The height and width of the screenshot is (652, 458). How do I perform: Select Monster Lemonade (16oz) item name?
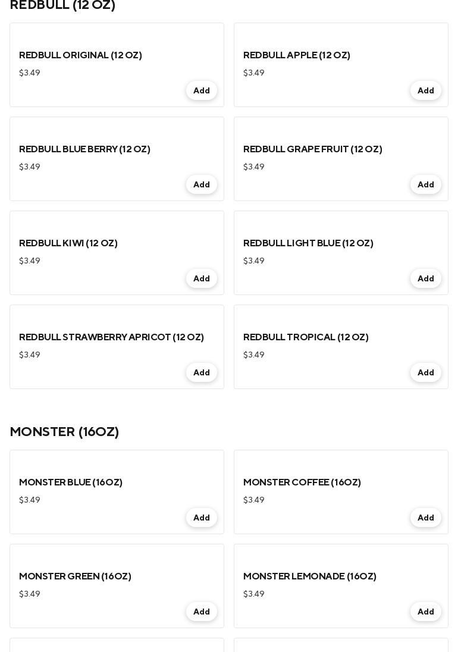pyautogui.click(x=310, y=576)
